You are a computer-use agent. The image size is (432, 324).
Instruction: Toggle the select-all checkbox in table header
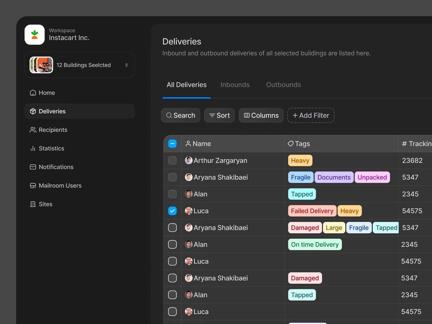pos(172,143)
